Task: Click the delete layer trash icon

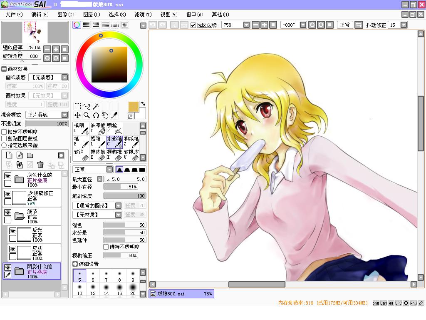Action: coord(40,165)
